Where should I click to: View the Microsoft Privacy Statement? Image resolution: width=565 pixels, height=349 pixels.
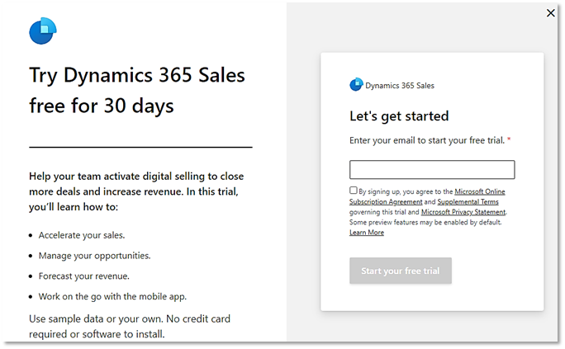point(463,212)
